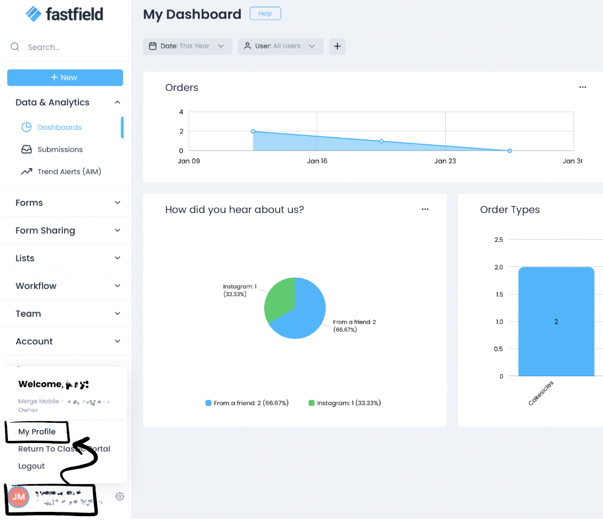Open 'How did you hear' widget options menu

tap(425, 210)
